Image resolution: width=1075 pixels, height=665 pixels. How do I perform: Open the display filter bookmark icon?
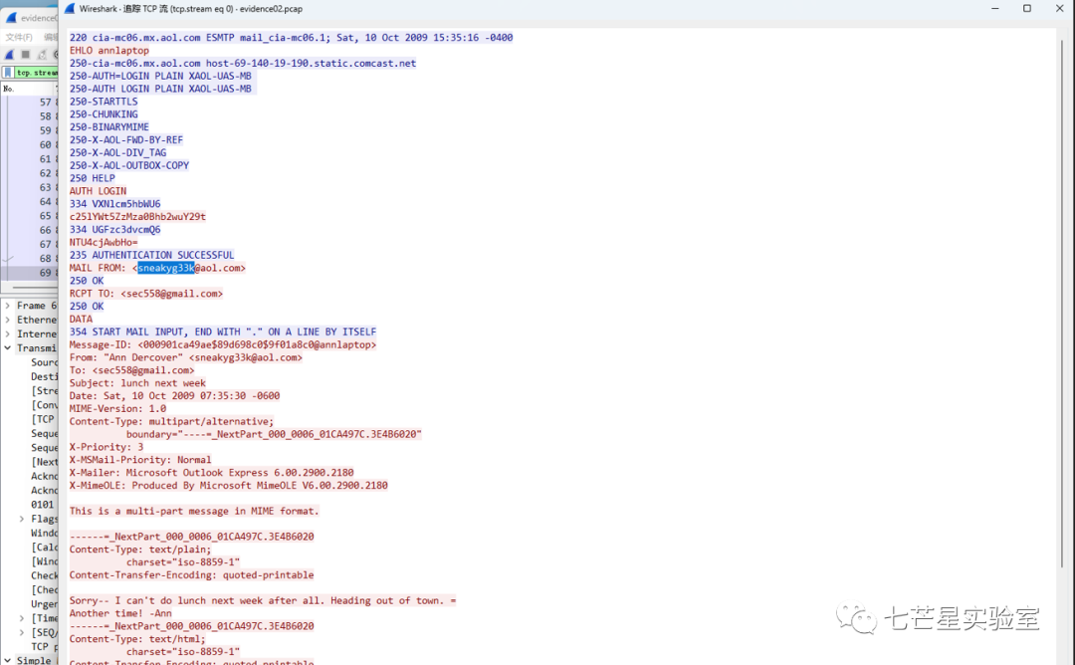pyautogui.click(x=8, y=72)
